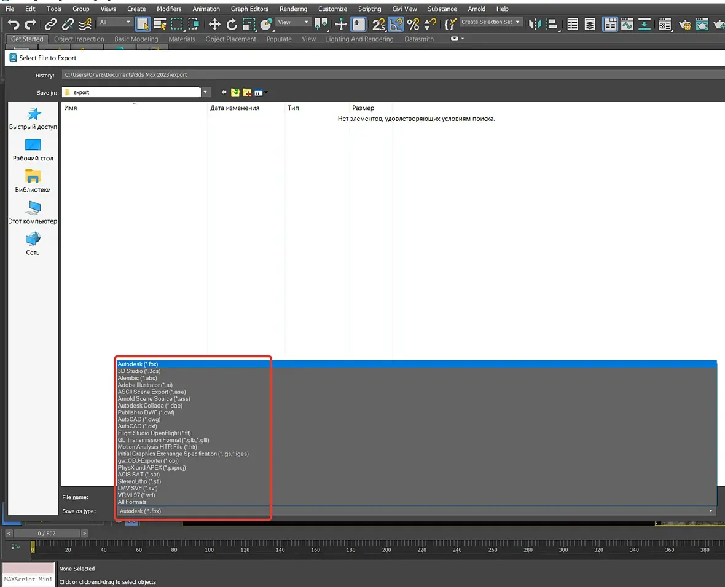Toggle the 2.5D Snaps button
This screenshot has width=725, height=587.
click(379, 24)
